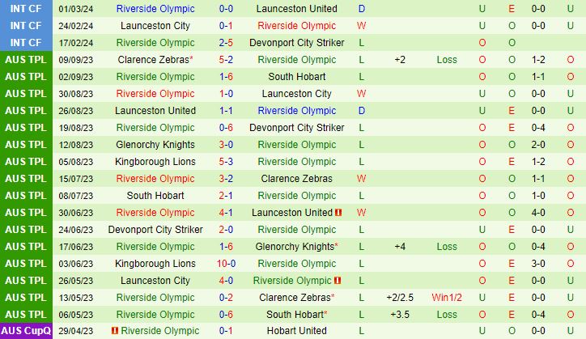
Task: Open the AUS CupQ league label
Action: tap(26, 331)
